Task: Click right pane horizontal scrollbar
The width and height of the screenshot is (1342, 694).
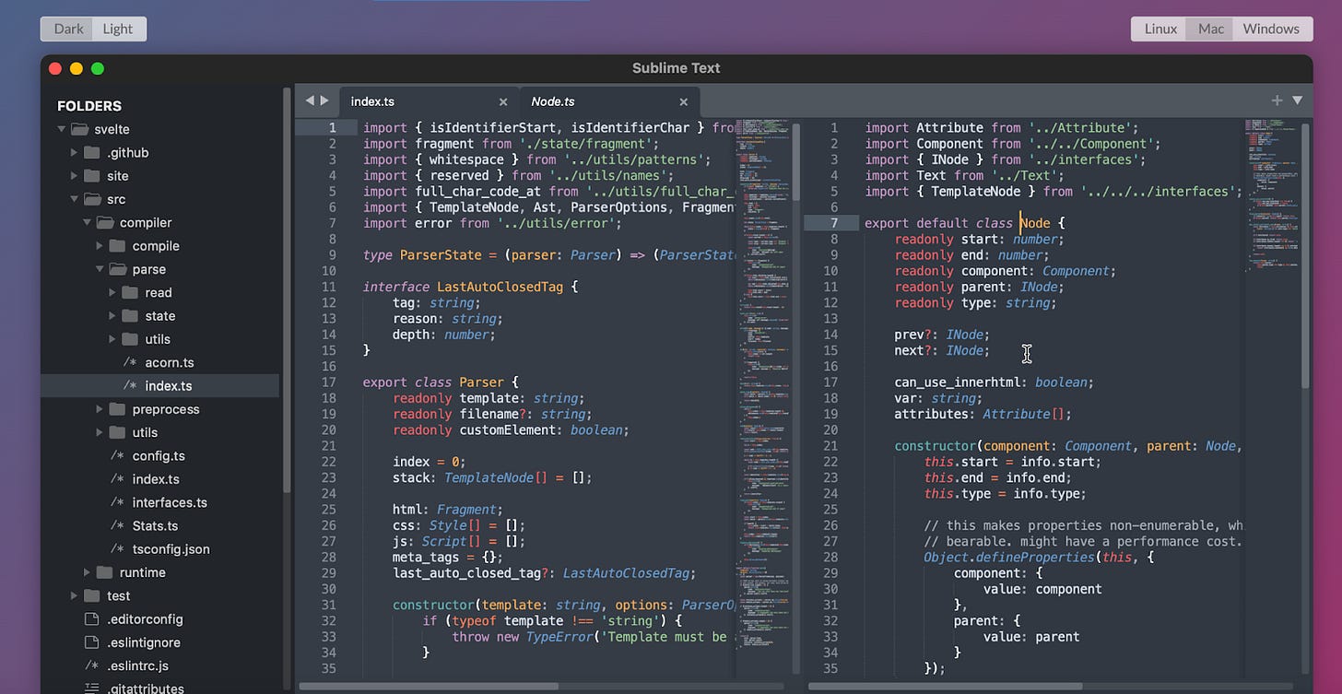Action: click(946, 686)
